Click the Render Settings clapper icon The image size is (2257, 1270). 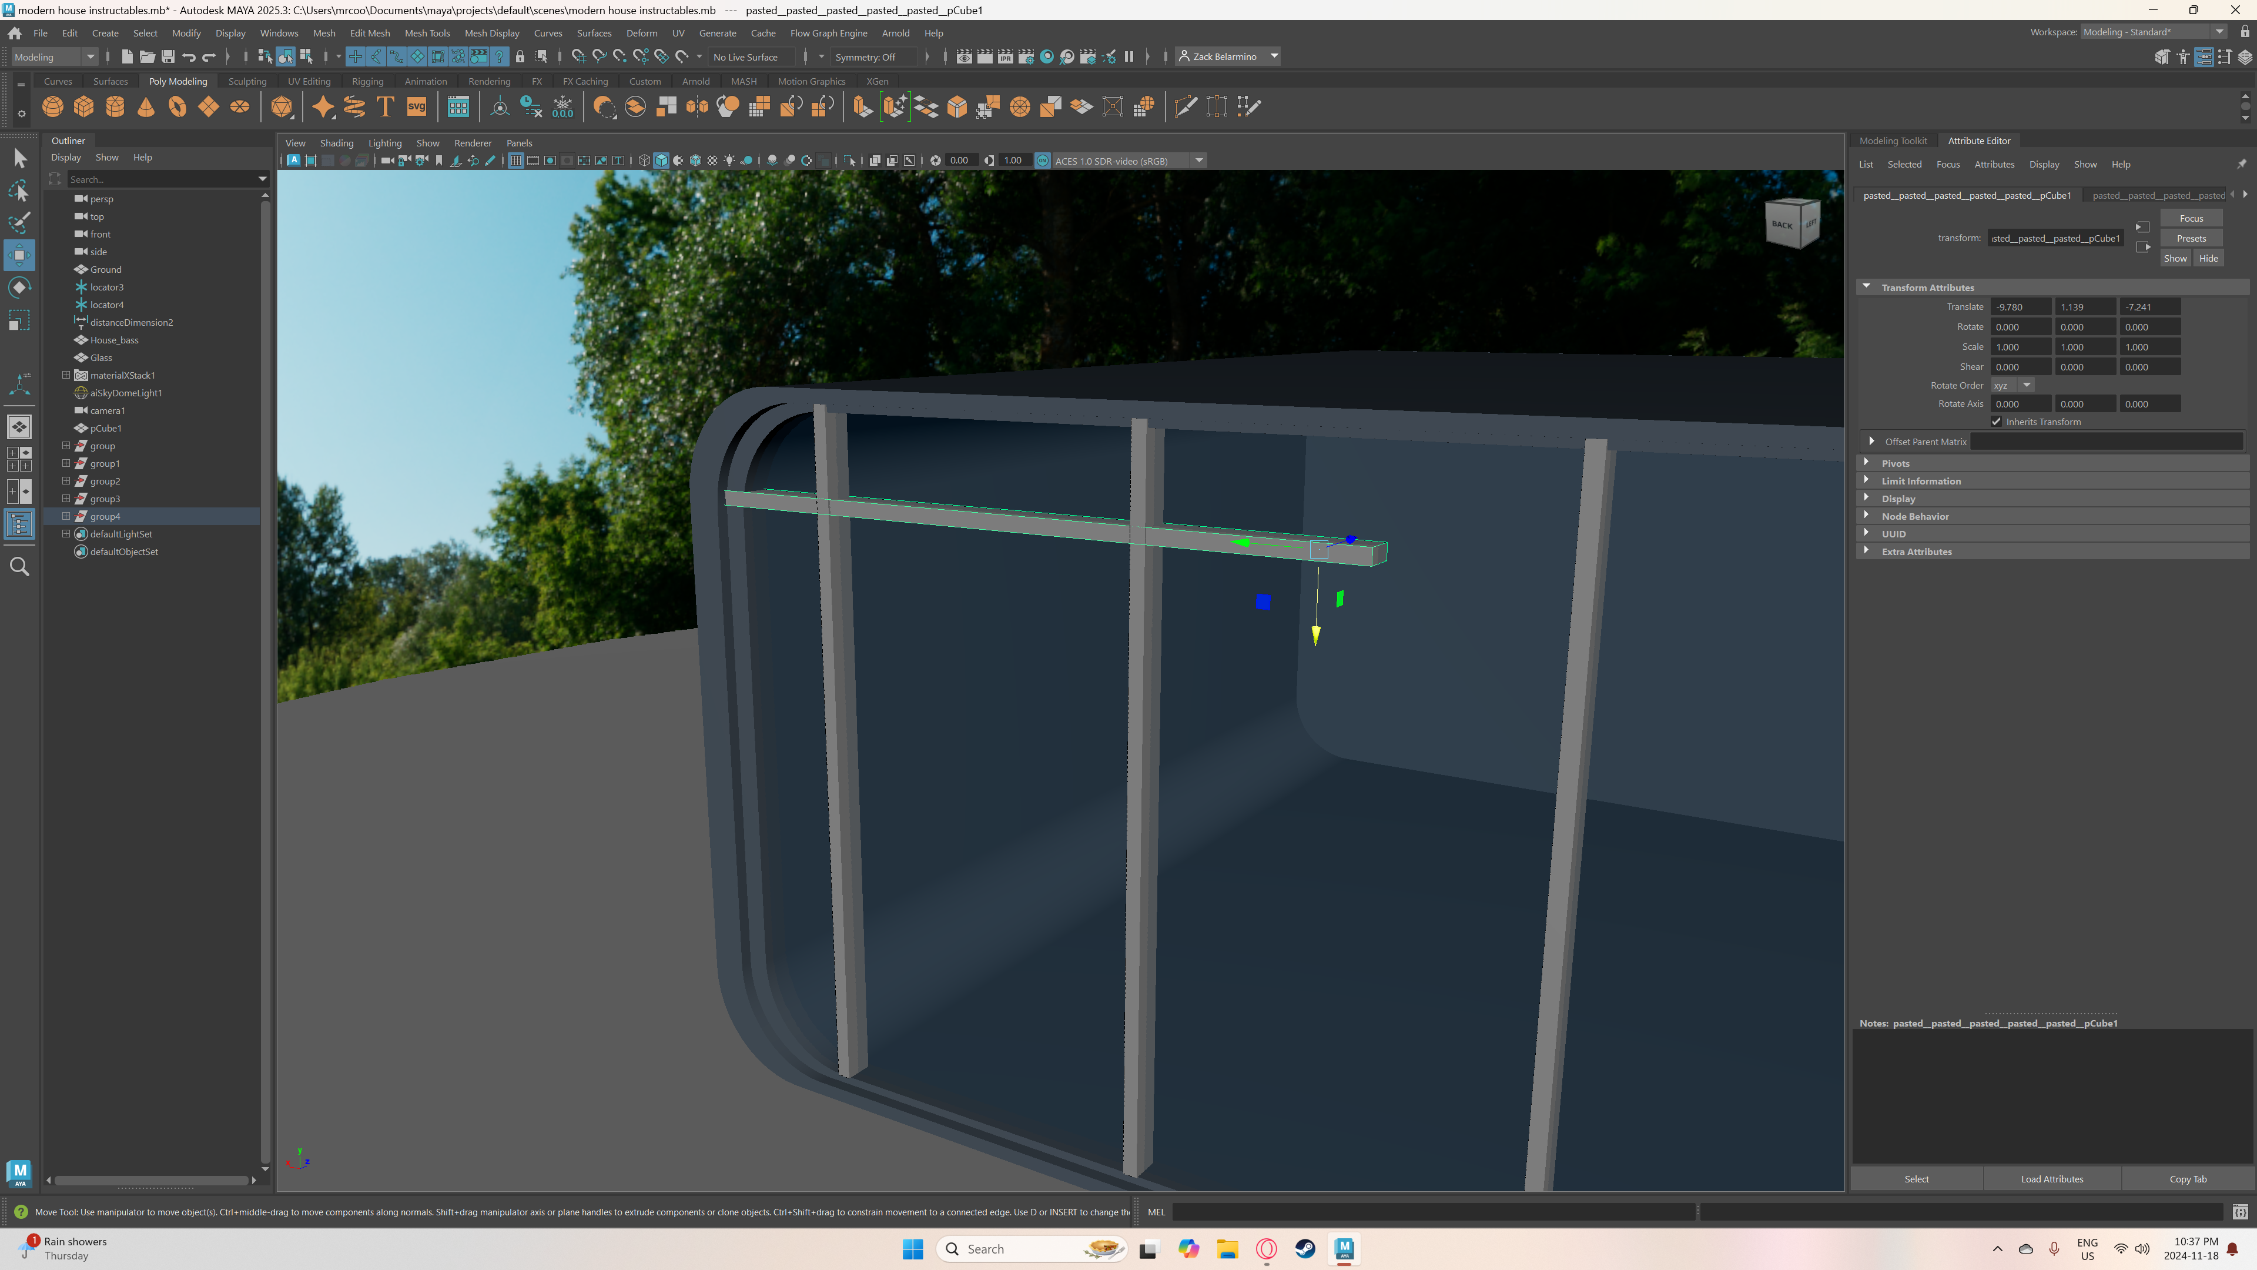pos(1026,57)
